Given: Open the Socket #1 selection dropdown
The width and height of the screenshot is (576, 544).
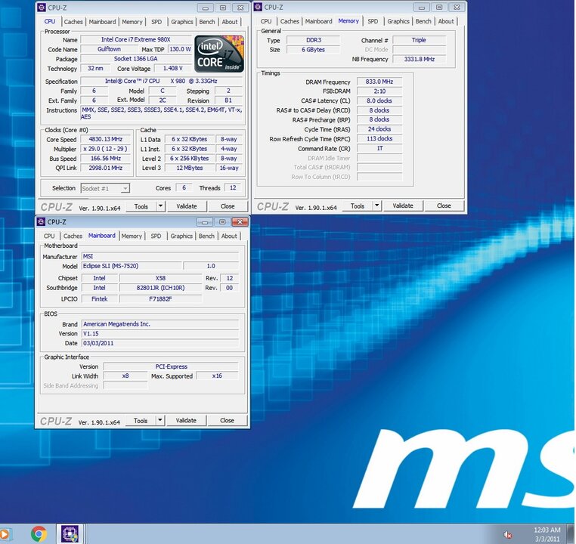Looking at the screenshot, I should (105, 188).
